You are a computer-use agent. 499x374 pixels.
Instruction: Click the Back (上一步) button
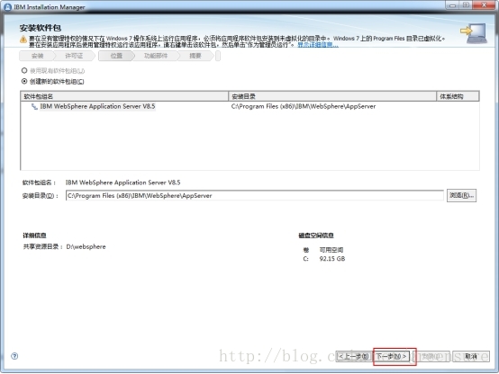click(354, 356)
